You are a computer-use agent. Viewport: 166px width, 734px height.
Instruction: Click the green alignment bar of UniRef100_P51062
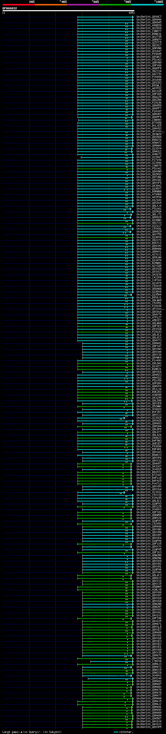pyautogui.click(x=105, y=169)
